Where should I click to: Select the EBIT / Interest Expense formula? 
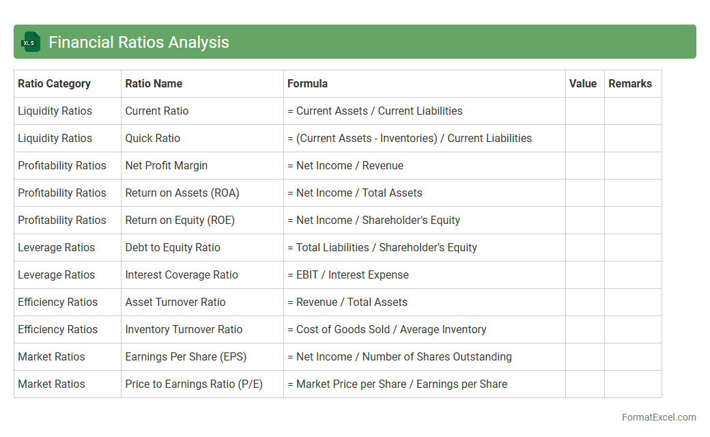click(x=348, y=275)
